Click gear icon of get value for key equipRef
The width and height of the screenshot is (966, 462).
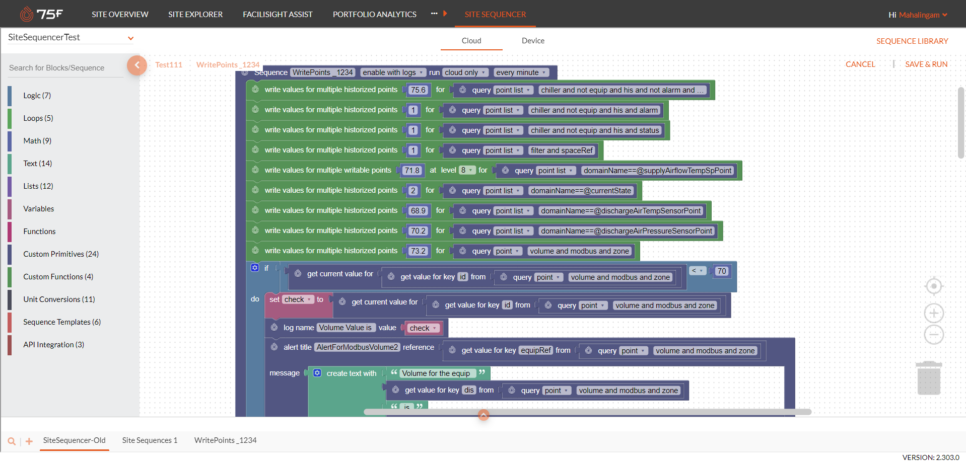452,350
